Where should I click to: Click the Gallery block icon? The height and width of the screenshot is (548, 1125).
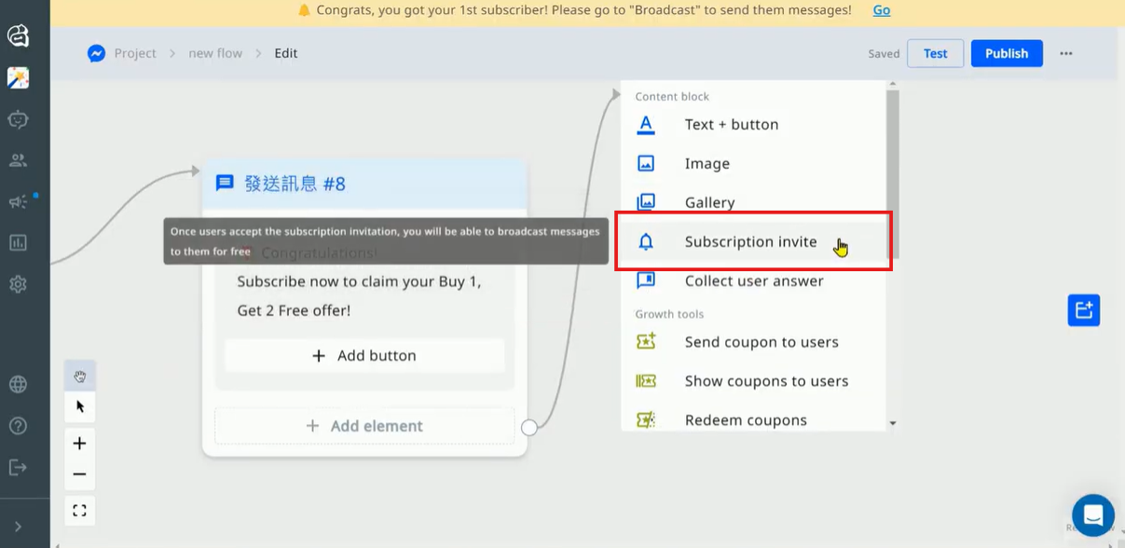(x=646, y=202)
